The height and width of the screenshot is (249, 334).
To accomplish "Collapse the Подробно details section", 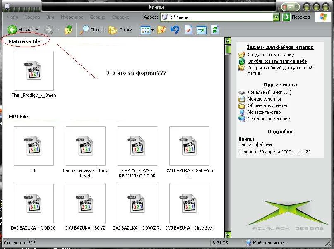I will pos(280,132).
